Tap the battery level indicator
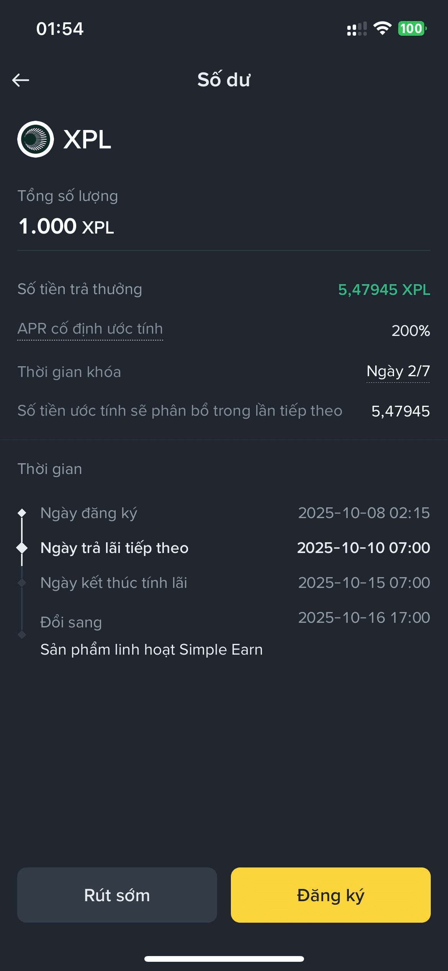The image size is (448, 971). click(412, 28)
